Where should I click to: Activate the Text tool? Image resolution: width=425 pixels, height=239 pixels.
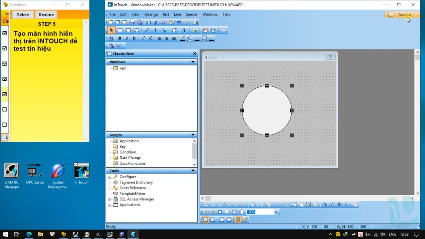click(185, 30)
